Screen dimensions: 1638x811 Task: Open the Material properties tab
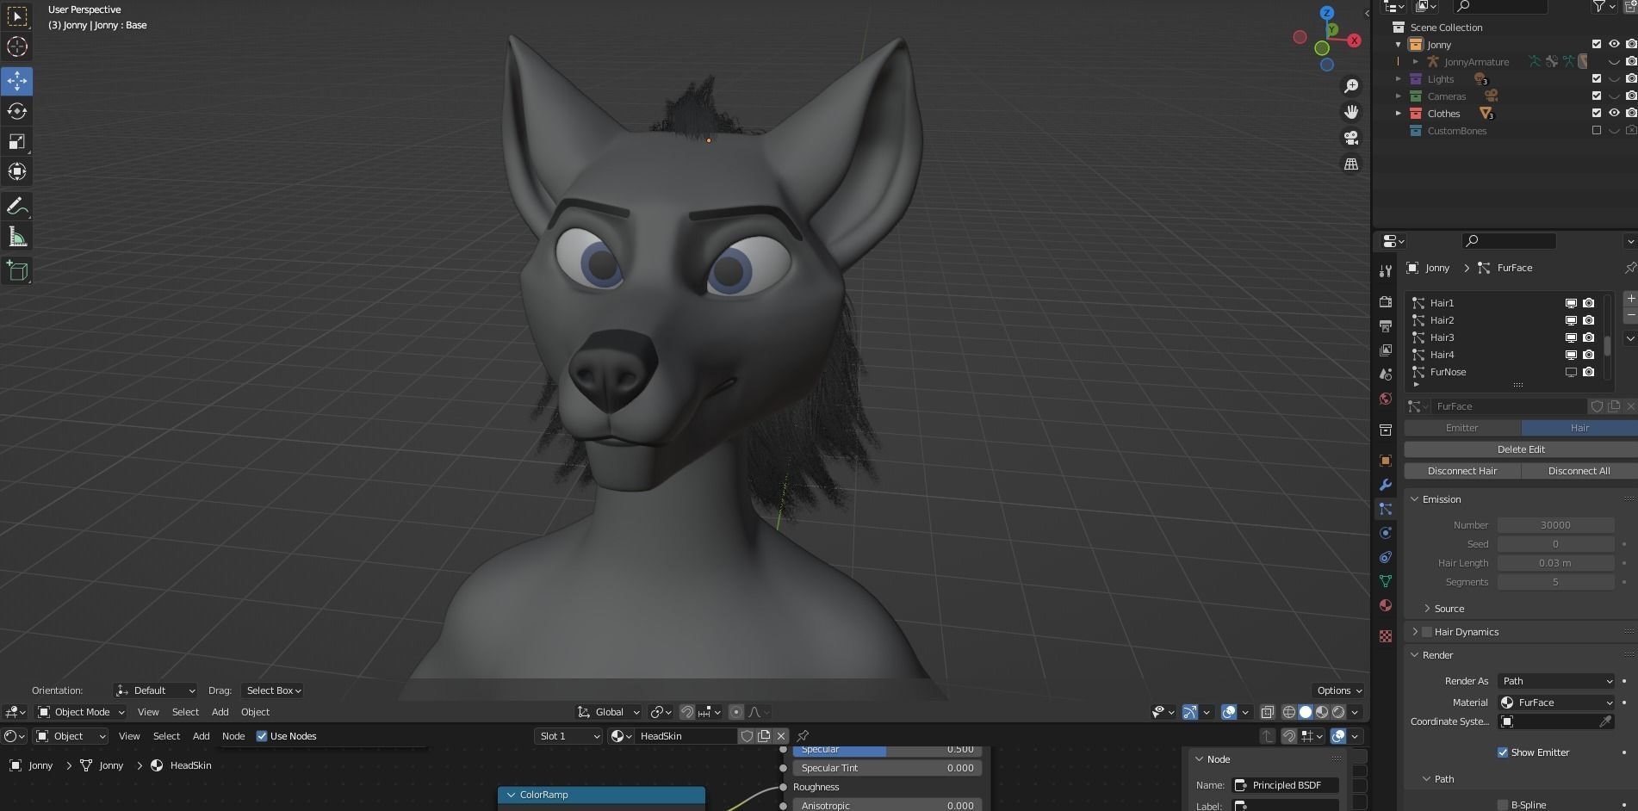pos(1386,605)
